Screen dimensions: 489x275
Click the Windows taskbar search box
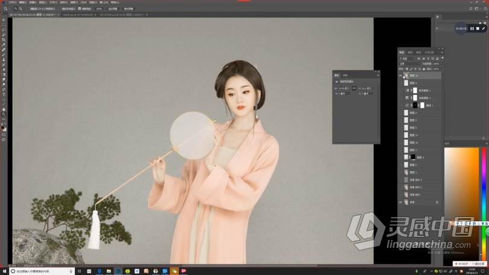coord(42,271)
